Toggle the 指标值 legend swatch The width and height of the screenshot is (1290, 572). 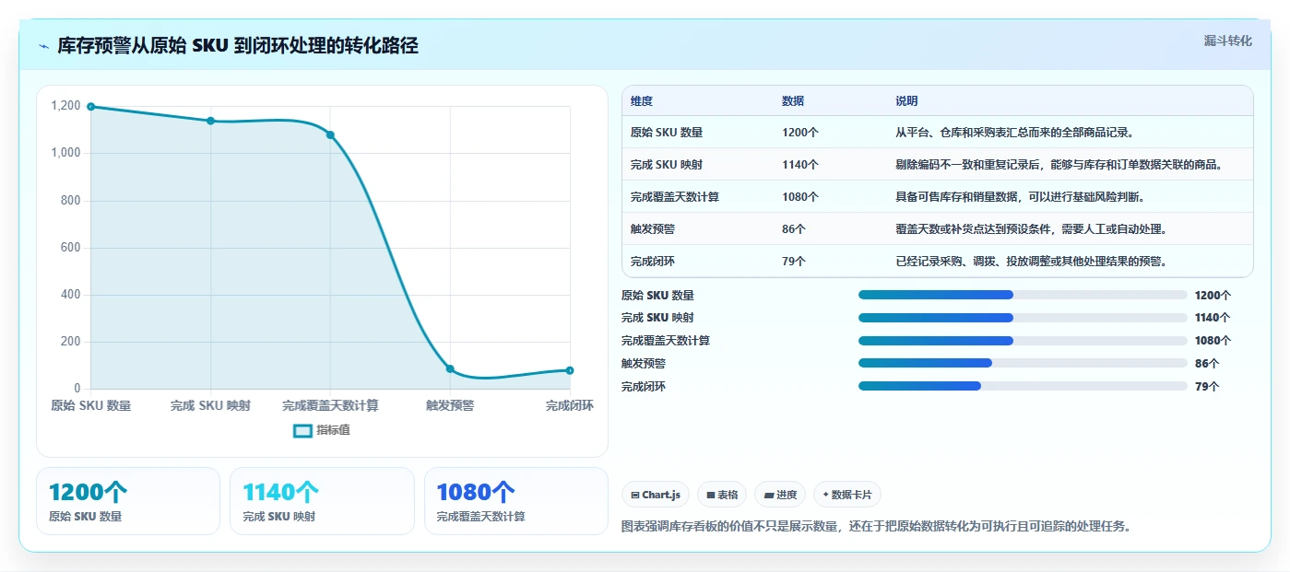[x=302, y=430]
